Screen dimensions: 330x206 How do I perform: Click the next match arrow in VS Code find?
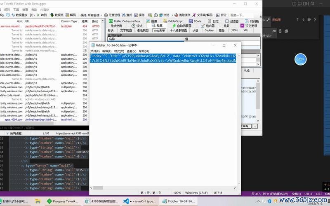(x=304, y=19)
